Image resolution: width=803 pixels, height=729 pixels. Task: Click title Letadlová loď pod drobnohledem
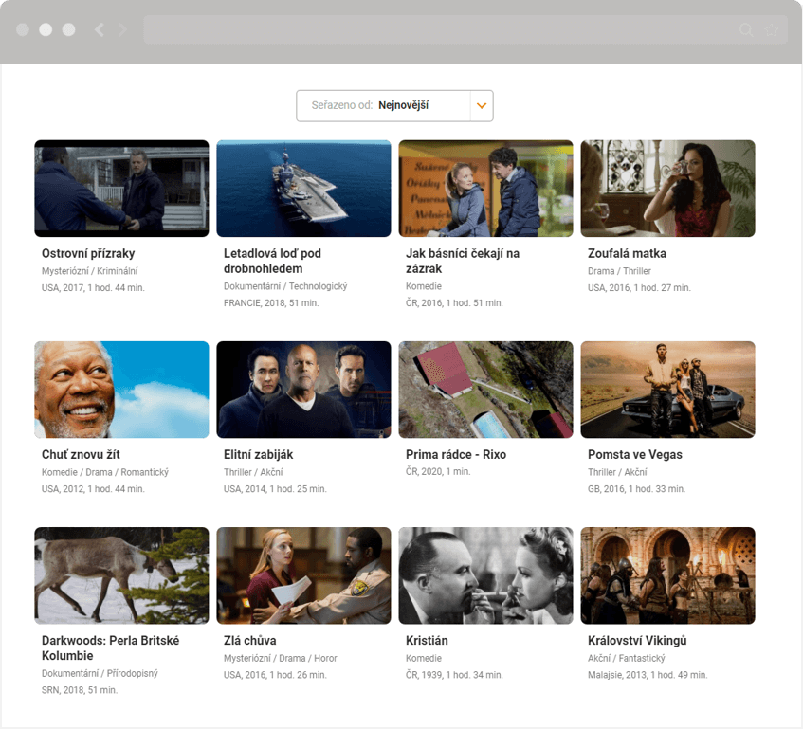272,261
